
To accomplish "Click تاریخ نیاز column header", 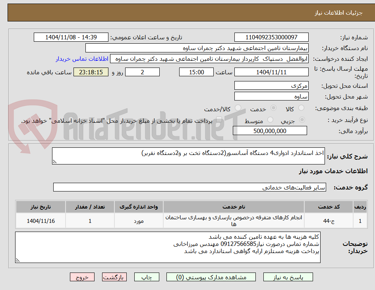I will [x=41, y=207].
